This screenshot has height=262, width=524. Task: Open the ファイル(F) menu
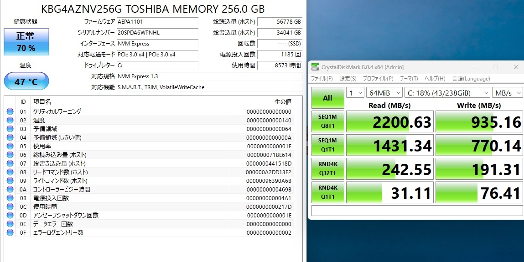click(x=322, y=79)
